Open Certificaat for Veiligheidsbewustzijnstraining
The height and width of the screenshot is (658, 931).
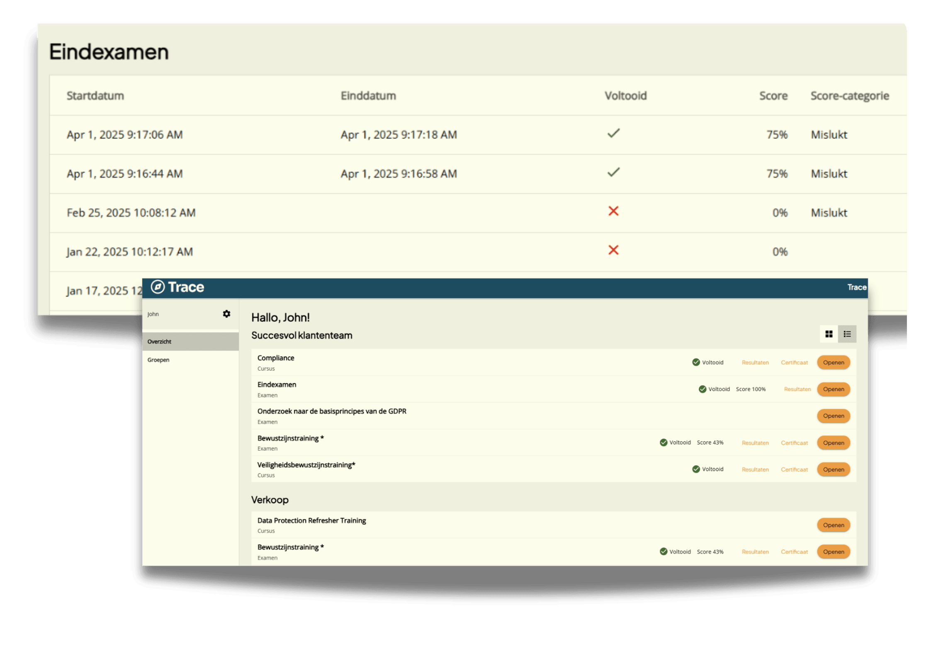794,469
